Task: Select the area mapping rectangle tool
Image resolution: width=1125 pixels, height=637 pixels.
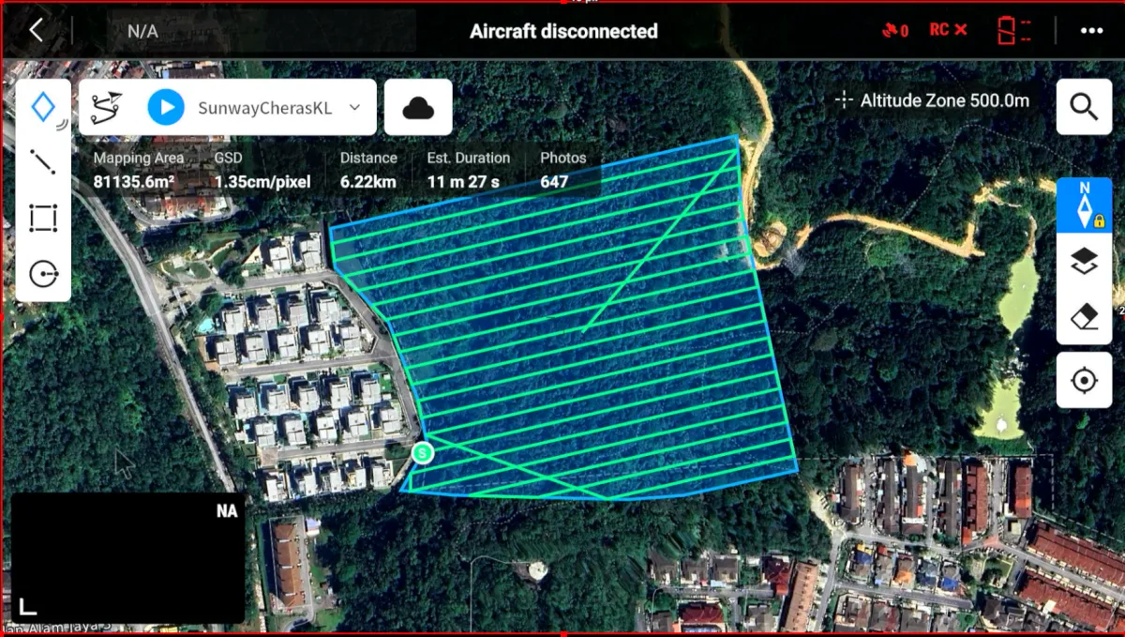Action: (43, 218)
